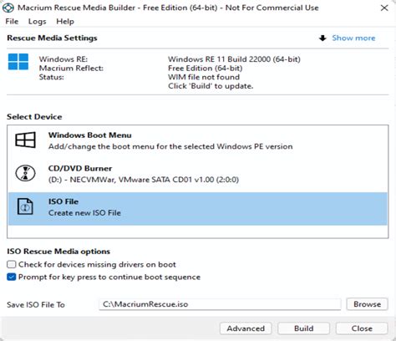Close the window with title bar X
The image size is (396, 341).
click(x=384, y=8)
